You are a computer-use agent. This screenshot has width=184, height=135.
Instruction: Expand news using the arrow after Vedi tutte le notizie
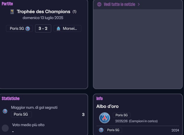click(x=139, y=4)
